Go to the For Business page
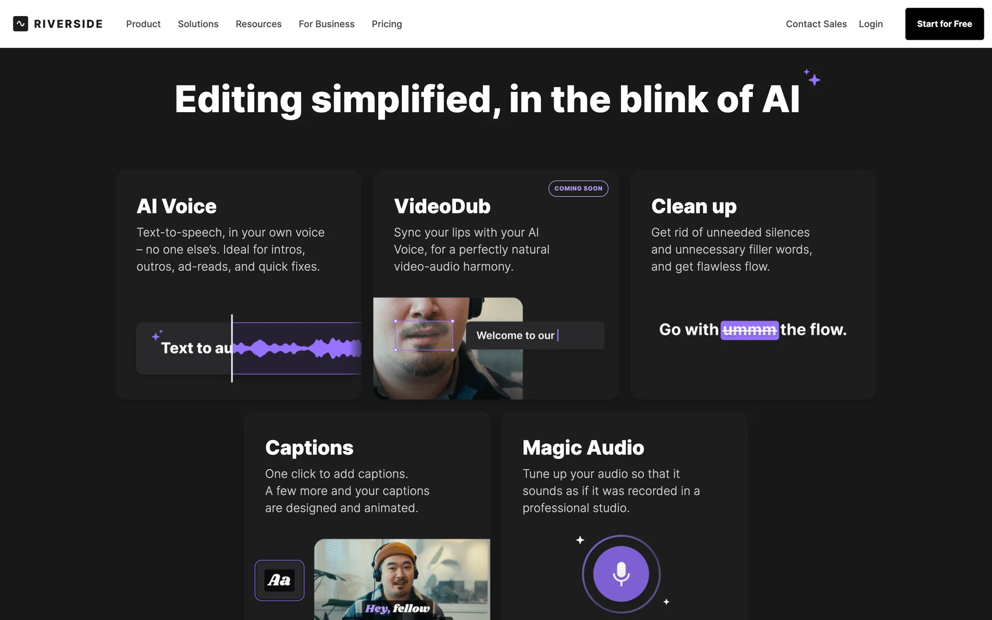 pos(327,24)
